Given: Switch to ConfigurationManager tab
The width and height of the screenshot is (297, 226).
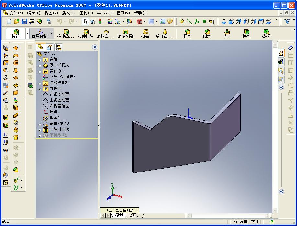Looking at the screenshot, I should pyautogui.click(x=58, y=47).
